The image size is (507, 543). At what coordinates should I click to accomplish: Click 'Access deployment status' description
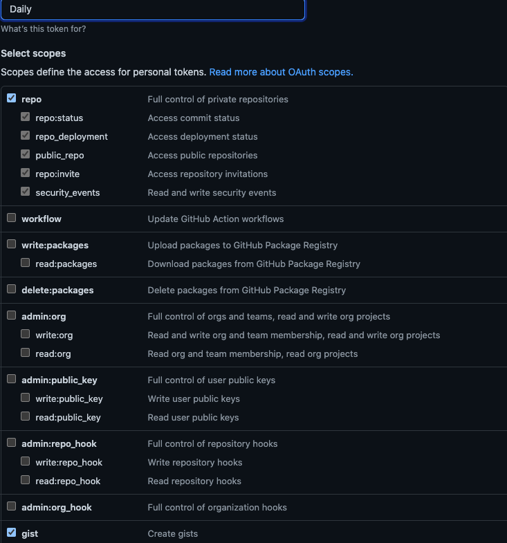click(x=203, y=137)
